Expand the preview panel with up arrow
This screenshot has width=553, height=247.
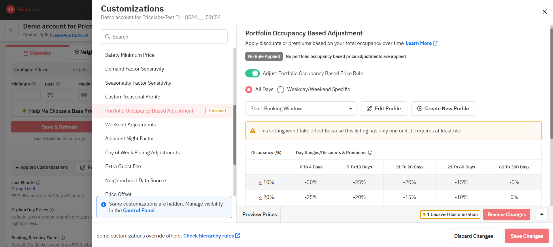click(542, 214)
